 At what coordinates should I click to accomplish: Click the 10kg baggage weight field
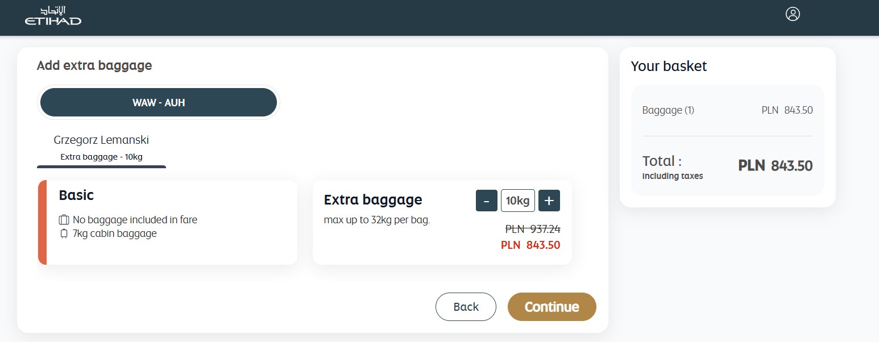pyautogui.click(x=517, y=201)
